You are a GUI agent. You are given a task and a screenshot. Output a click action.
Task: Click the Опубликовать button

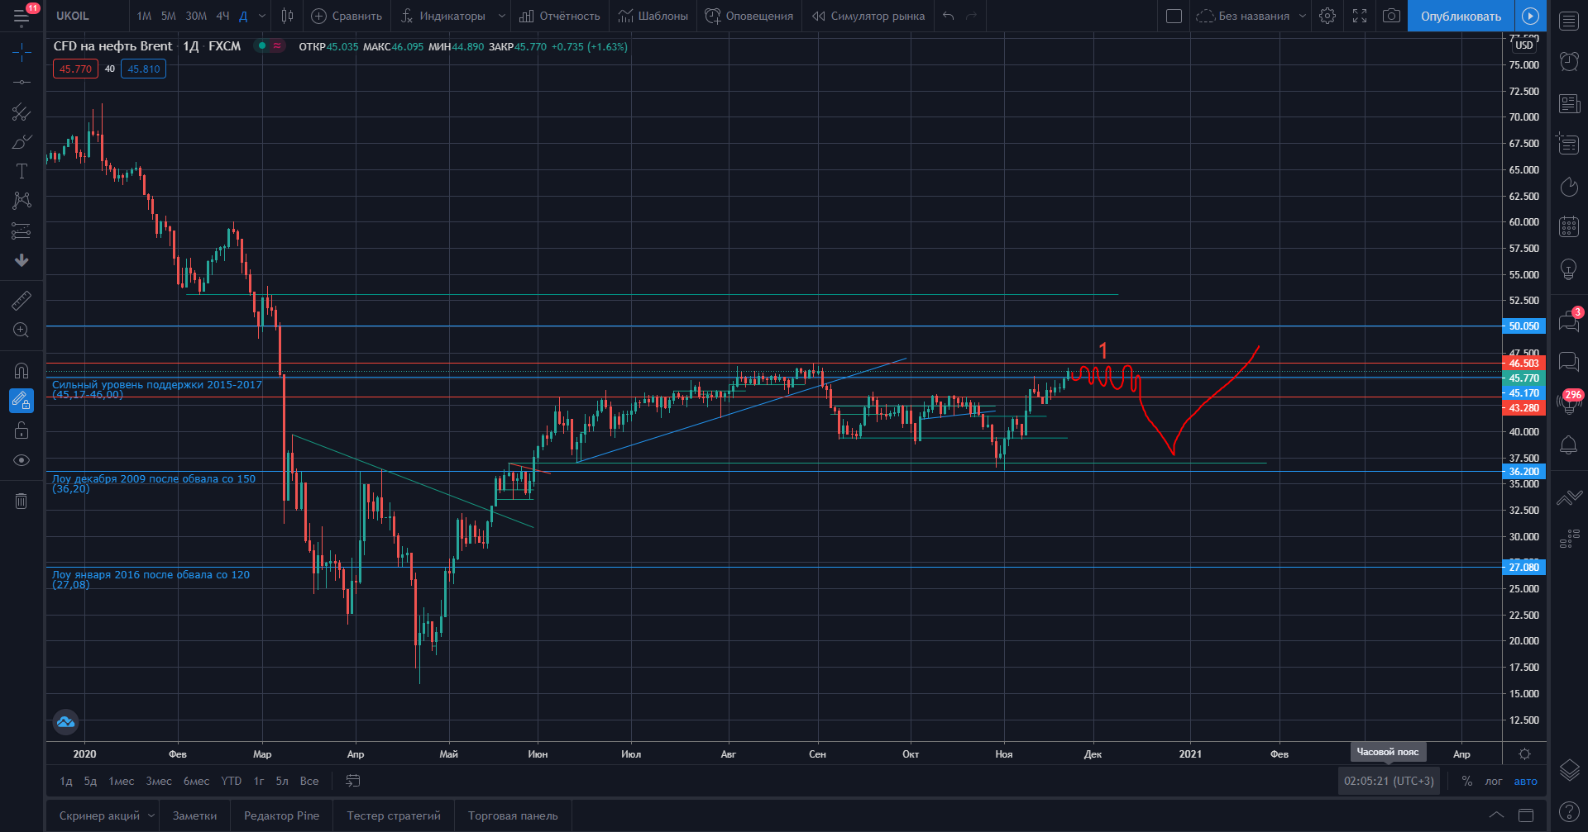click(x=1461, y=16)
